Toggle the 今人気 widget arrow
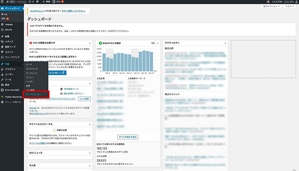Image resolution: width=299 pixels, height=171 pixels. pos(90,166)
